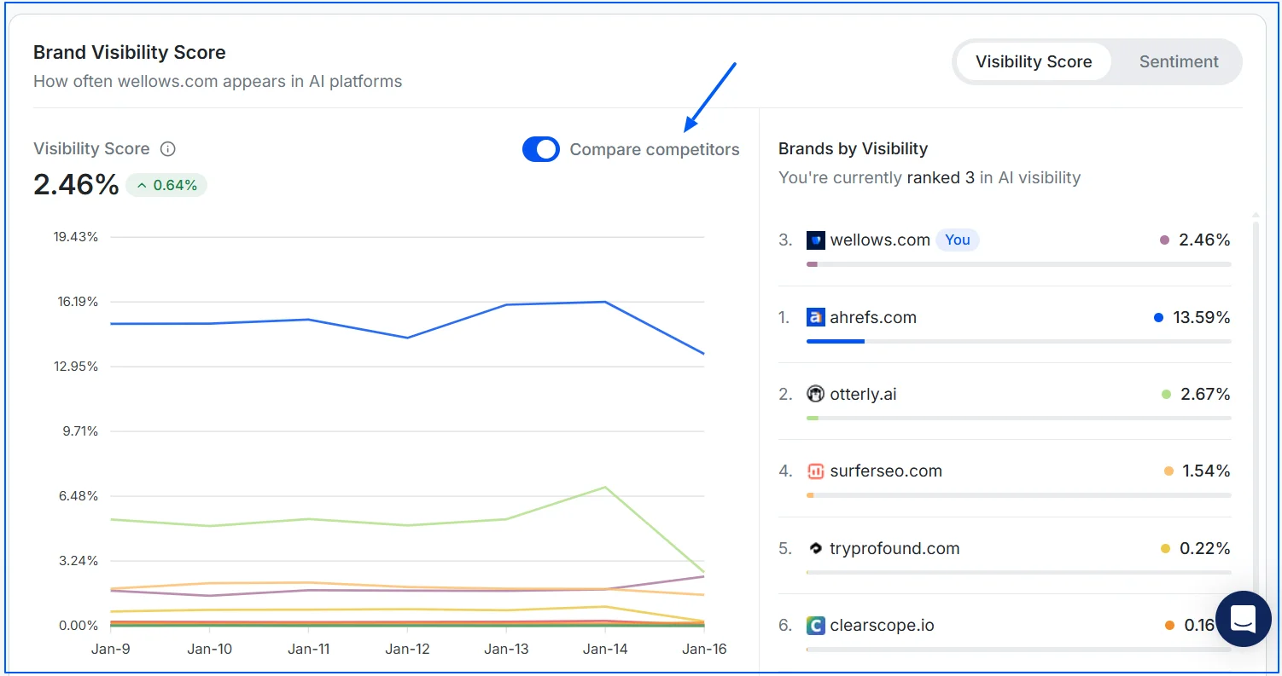Open the chat support bubble
1282x676 pixels.
coord(1244,619)
